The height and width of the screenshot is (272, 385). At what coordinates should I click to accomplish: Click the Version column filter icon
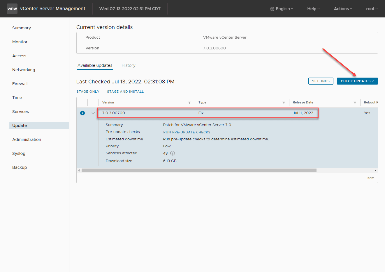point(189,103)
